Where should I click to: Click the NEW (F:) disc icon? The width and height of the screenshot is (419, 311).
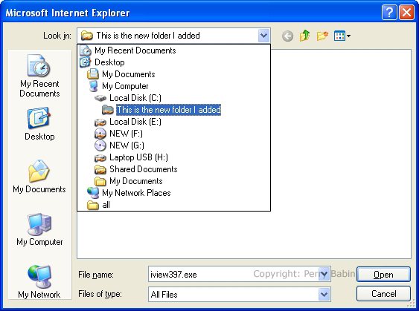tap(100, 134)
